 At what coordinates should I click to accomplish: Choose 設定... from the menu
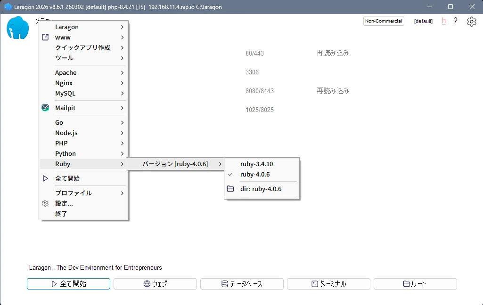coord(83,203)
